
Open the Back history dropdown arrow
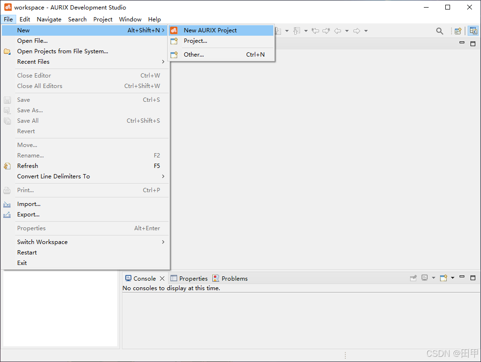click(x=347, y=30)
